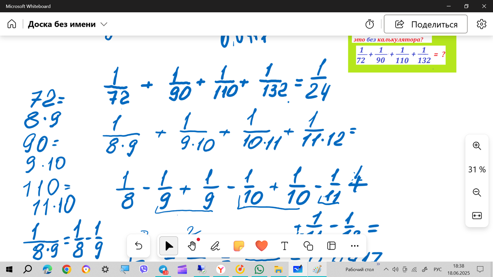The image size is (493, 277).
Task: Switch the РУС input language
Action: (438, 270)
